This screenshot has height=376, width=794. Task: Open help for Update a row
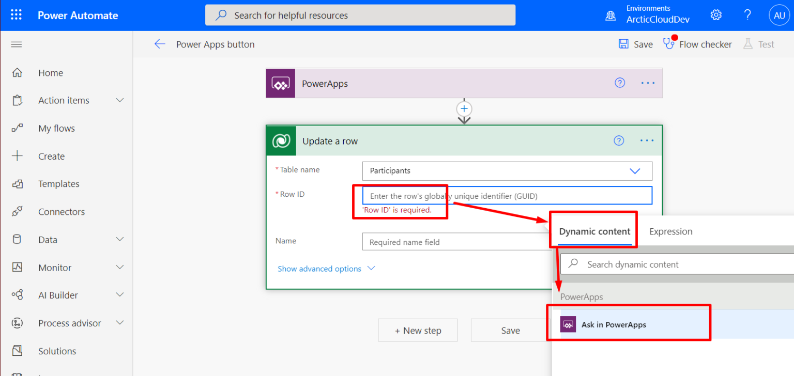[x=619, y=140]
